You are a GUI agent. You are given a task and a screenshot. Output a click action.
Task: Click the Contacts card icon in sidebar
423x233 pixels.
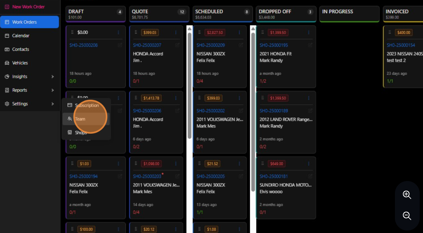click(7, 49)
